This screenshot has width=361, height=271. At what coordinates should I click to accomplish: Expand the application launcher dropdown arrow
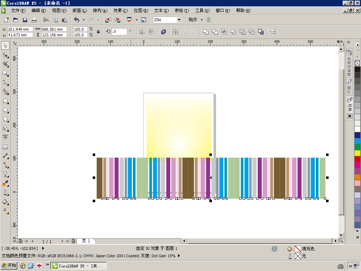pyautogui.click(x=136, y=20)
